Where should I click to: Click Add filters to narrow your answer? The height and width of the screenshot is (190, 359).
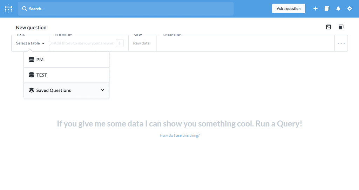(x=83, y=43)
